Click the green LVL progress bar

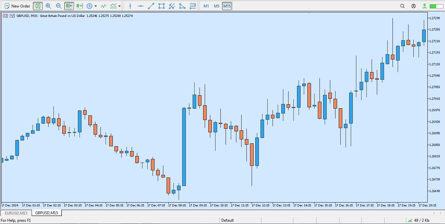(x=436, y=6)
